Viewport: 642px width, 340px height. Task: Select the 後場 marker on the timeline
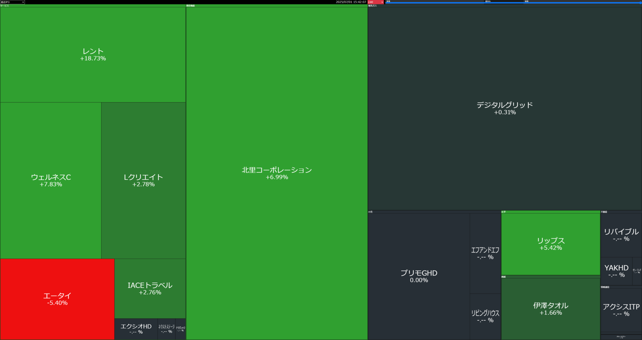[527, 1]
